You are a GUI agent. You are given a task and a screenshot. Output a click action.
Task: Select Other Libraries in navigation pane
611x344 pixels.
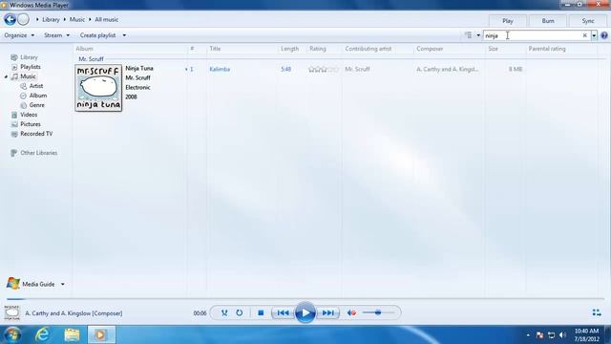[x=38, y=153]
